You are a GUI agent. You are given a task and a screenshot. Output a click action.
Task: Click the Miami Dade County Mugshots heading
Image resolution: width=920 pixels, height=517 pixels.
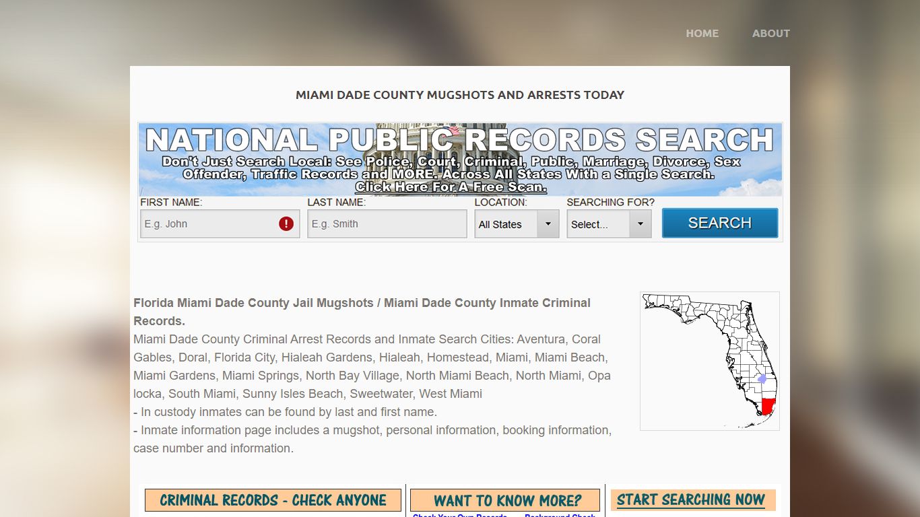460,95
